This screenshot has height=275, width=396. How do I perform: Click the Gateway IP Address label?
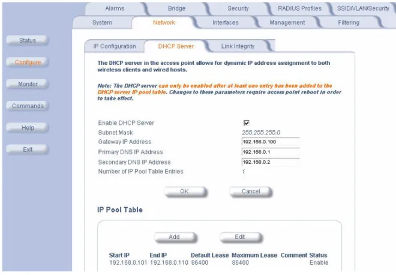pos(125,142)
